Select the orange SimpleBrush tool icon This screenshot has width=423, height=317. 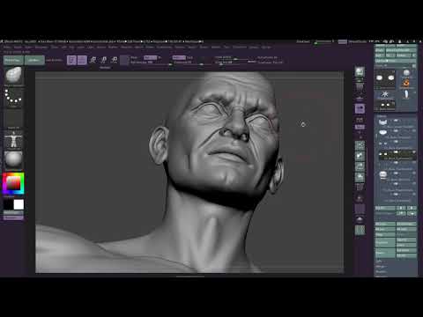[x=406, y=84]
